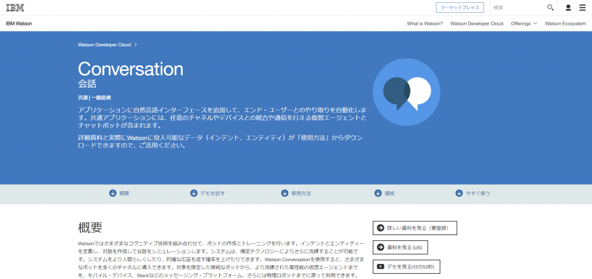Click the 概要 section heading
Viewport: 592px width, 279px height.
click(x=90, y=228)
